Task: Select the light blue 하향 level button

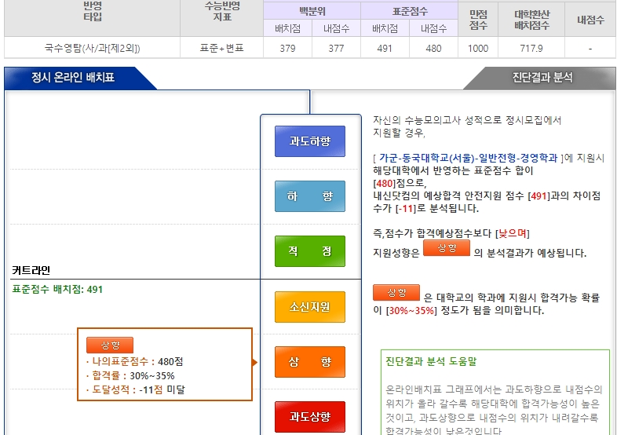Action: (309, 196)
